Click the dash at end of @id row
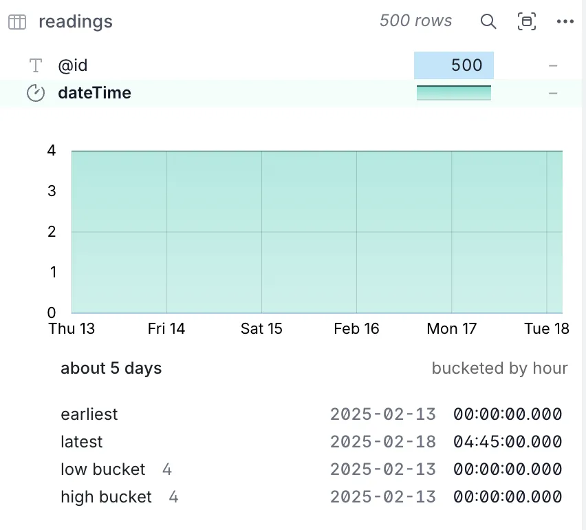This screenshot has width=586, height=530. tap(553, 65)
